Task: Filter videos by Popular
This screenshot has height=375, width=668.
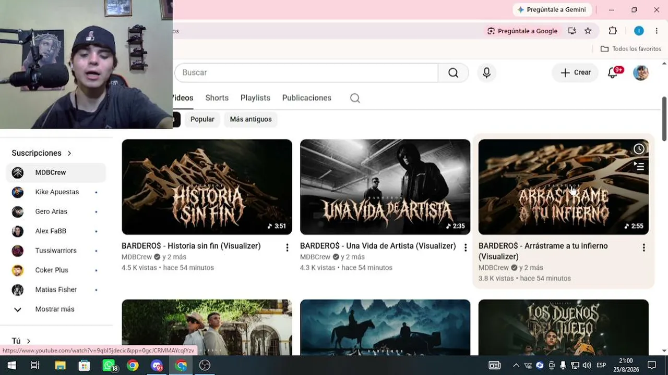Action: click(202, 119)
